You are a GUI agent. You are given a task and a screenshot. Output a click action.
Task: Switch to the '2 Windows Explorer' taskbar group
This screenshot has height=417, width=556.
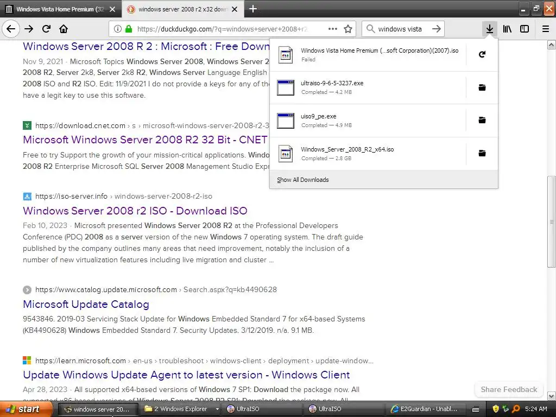point(181,409)
